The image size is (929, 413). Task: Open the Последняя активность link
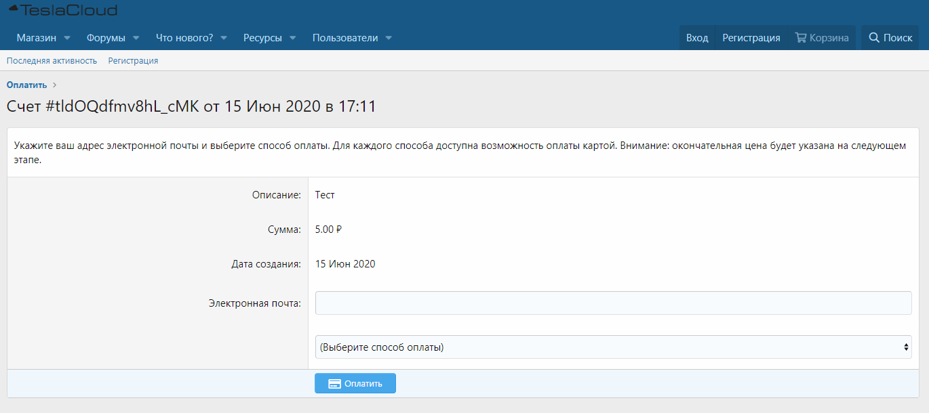(x=52, y=61)
